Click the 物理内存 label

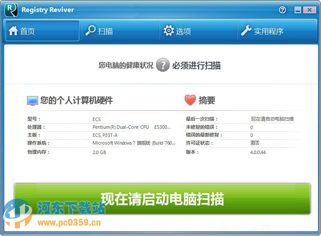[x=39, y=152]
